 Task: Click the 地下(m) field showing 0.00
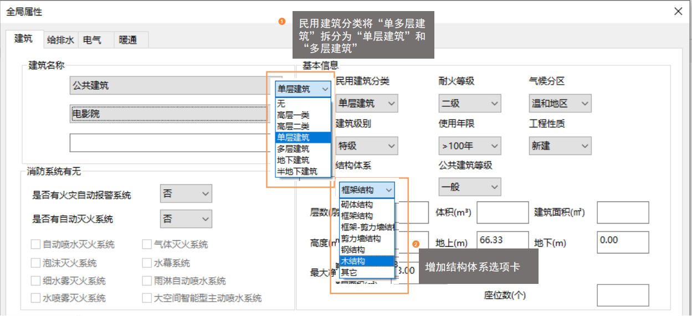(623, 242)
